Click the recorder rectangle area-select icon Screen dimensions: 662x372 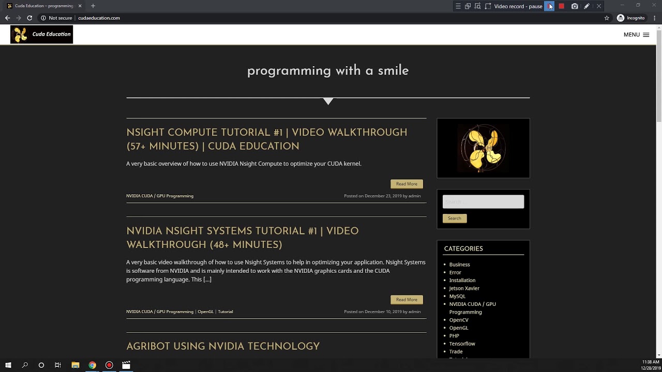(x=488, y=6)
